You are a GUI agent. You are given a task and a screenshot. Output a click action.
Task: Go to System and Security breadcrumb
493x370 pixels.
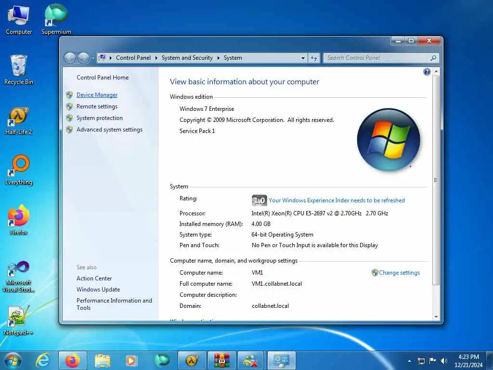187,58
